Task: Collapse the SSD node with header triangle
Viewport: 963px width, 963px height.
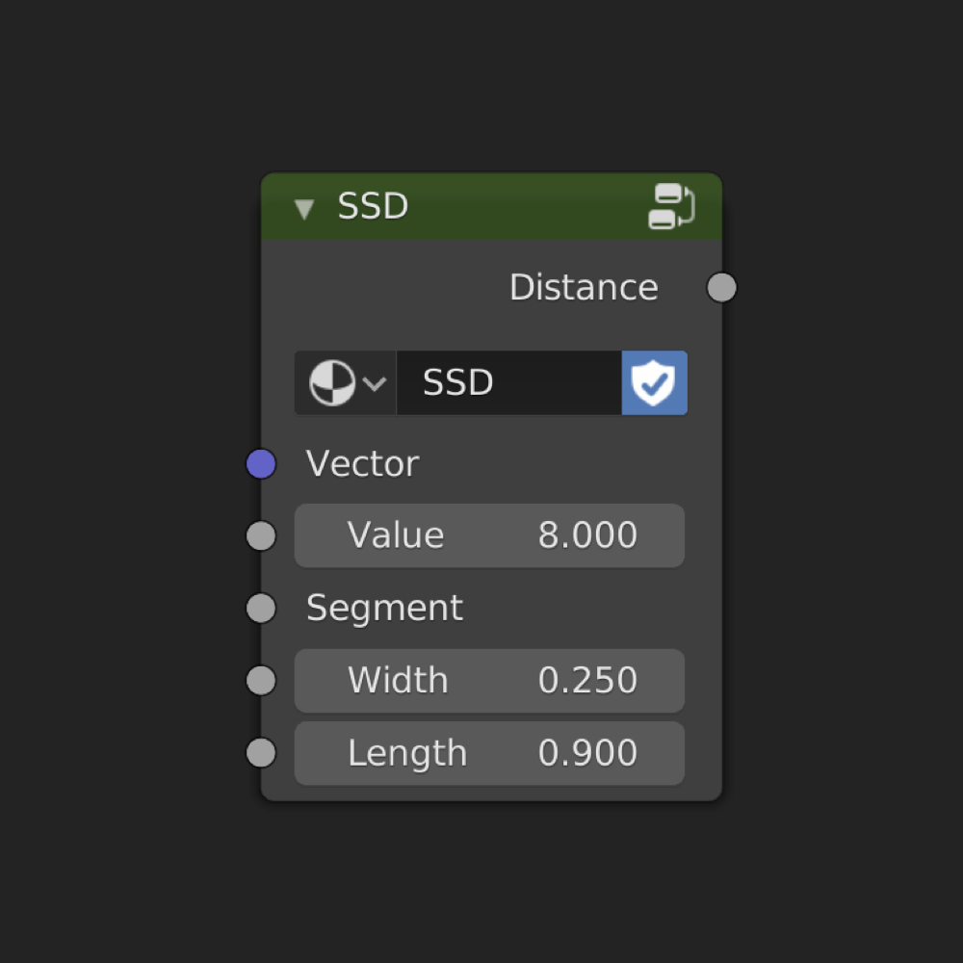Action: click(x=304, y=209)
